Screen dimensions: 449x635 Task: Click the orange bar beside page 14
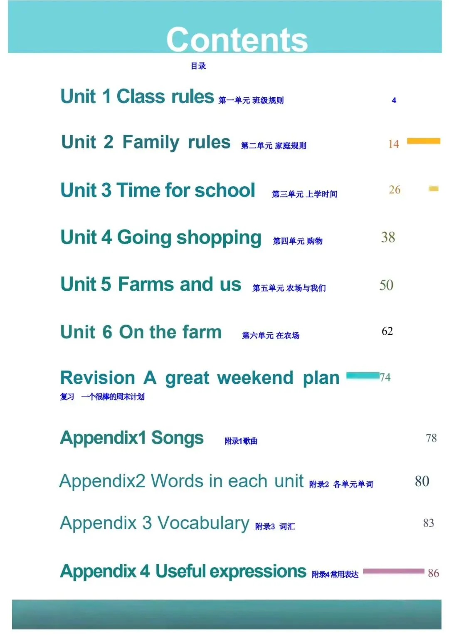point(423,141)
